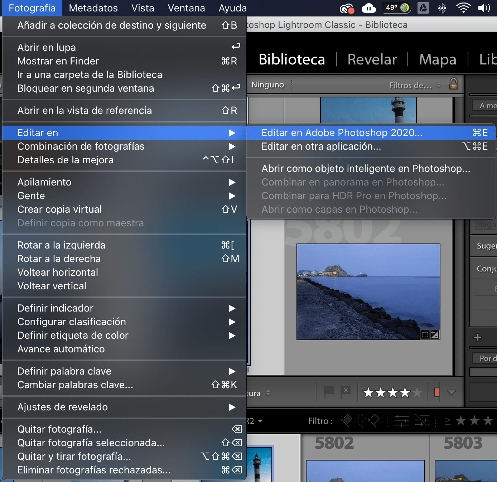
Task: Open the Vista menu
Action: point(143,8)
